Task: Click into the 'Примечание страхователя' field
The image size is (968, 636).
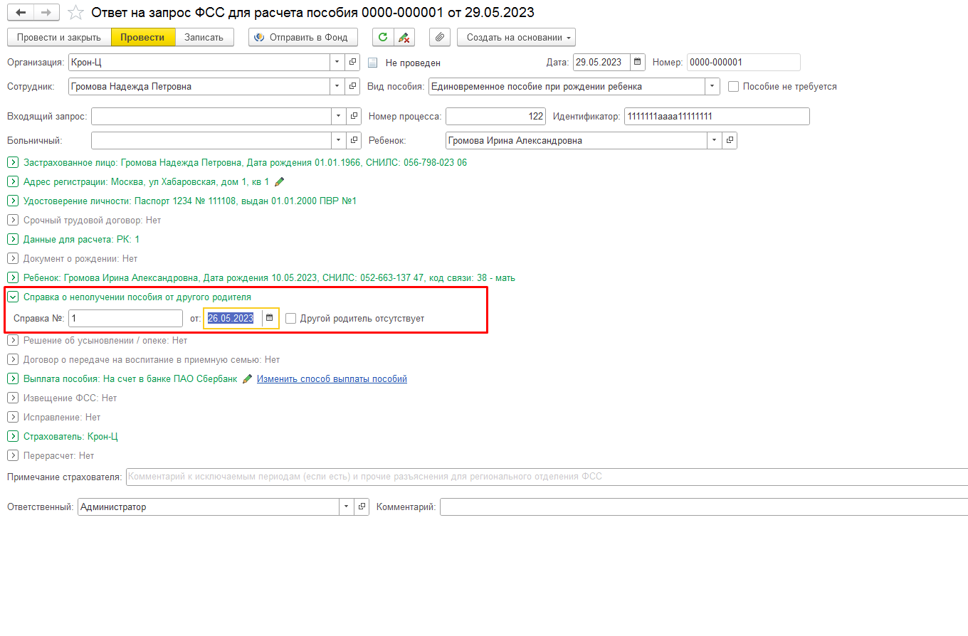Action: point(545,477)
